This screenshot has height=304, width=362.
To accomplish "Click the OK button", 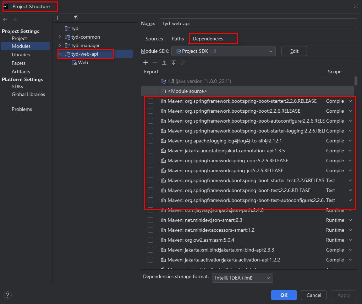I will coord(284,295).
